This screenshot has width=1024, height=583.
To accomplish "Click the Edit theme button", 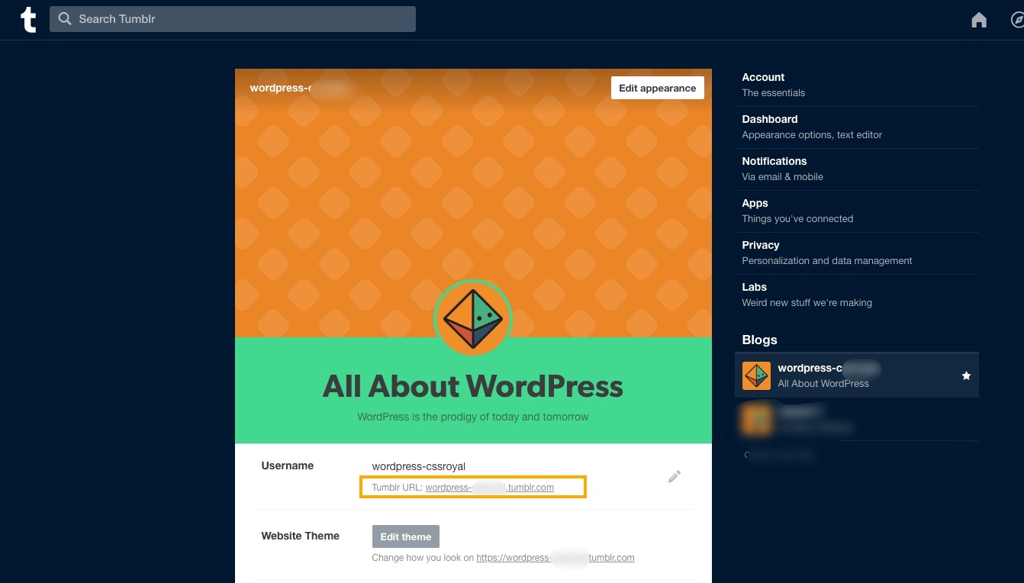I will tap(405, 536).
